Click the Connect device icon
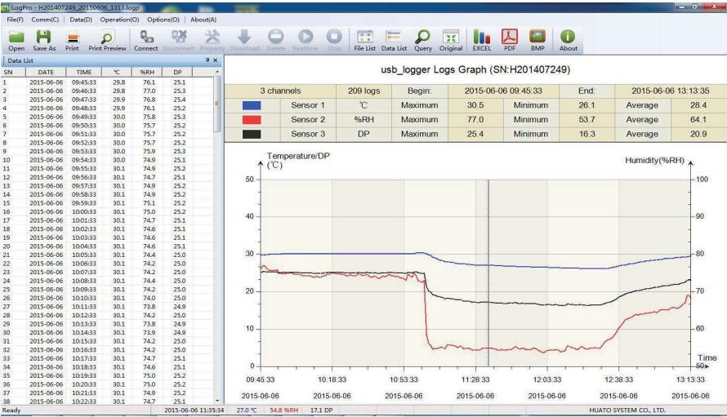Viewport: 727px width, 417px height. pos(146,38)
